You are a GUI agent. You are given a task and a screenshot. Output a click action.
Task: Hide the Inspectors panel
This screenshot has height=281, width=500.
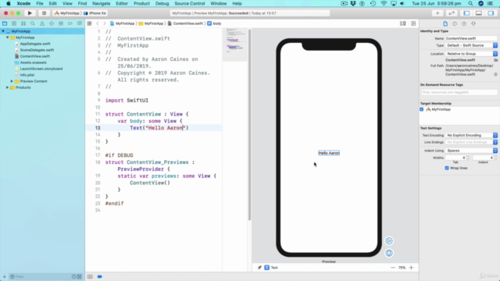(x=491, y=13)
